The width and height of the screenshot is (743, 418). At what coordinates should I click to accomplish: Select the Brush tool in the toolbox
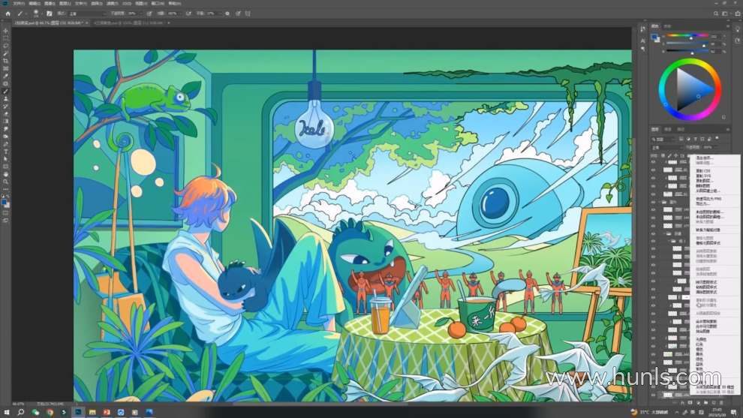pos(6,91)
